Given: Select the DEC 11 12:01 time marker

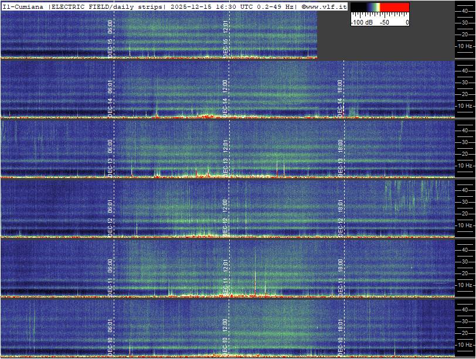Looking at the screenshot, I should pos(226,276).
